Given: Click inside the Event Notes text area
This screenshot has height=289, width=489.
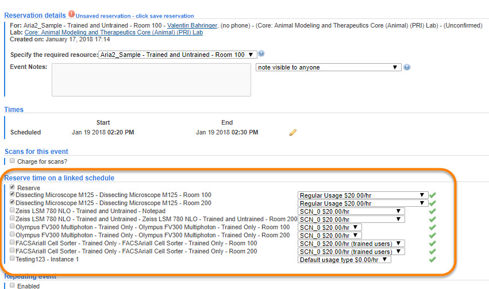Looking at the screenshot, I should coord(151,79).
